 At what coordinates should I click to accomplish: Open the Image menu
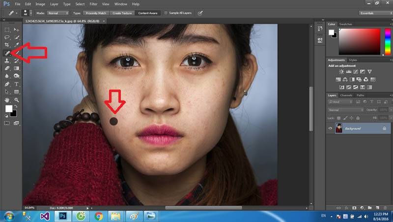pos(40,4)
